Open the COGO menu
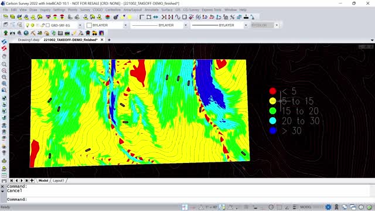This screenshot has height=211, width=375. (x=98, y=10)
